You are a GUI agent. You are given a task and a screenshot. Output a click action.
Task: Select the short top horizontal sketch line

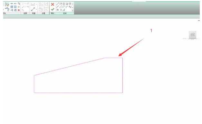[113, 58]
